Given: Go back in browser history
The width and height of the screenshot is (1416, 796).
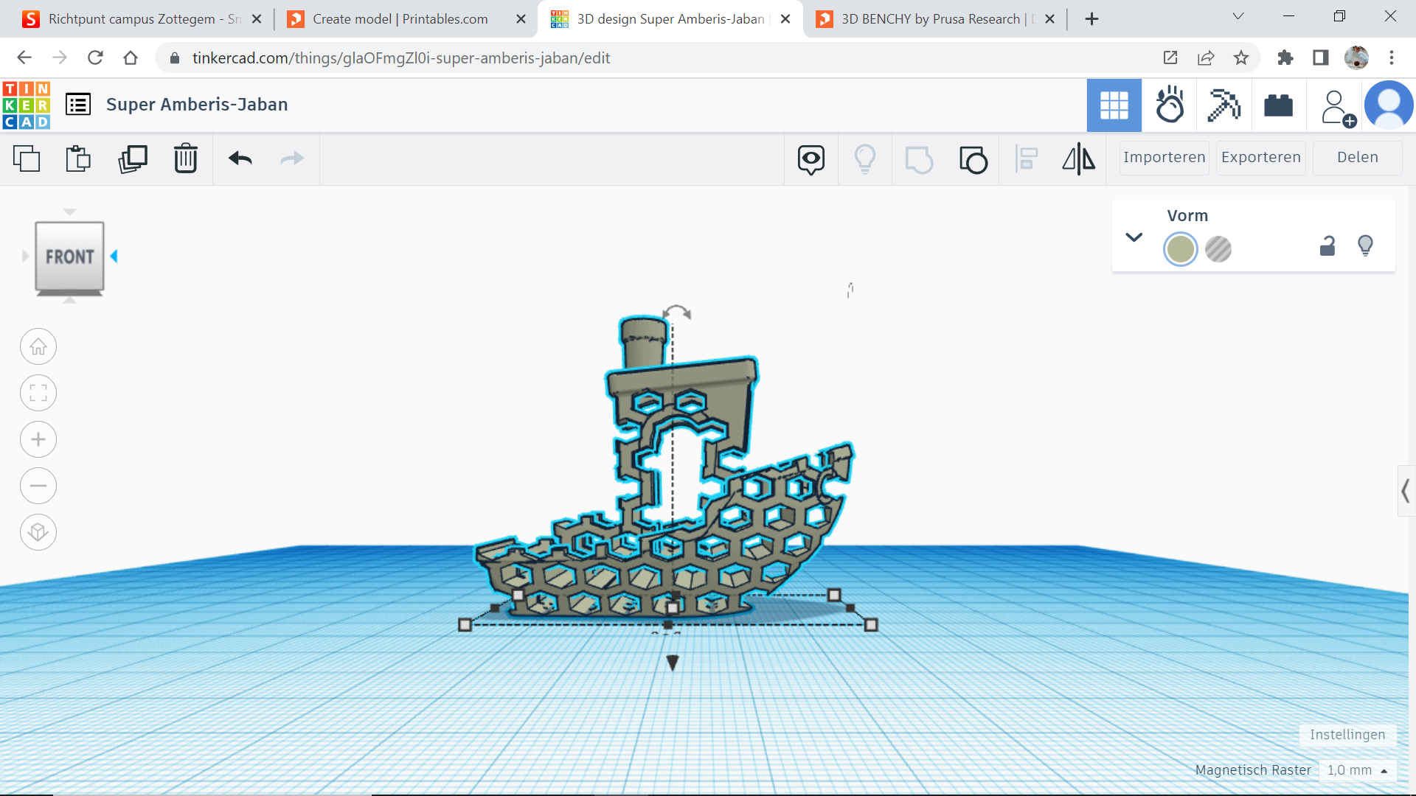Looking at the screenshot, I should pos(24,57).
